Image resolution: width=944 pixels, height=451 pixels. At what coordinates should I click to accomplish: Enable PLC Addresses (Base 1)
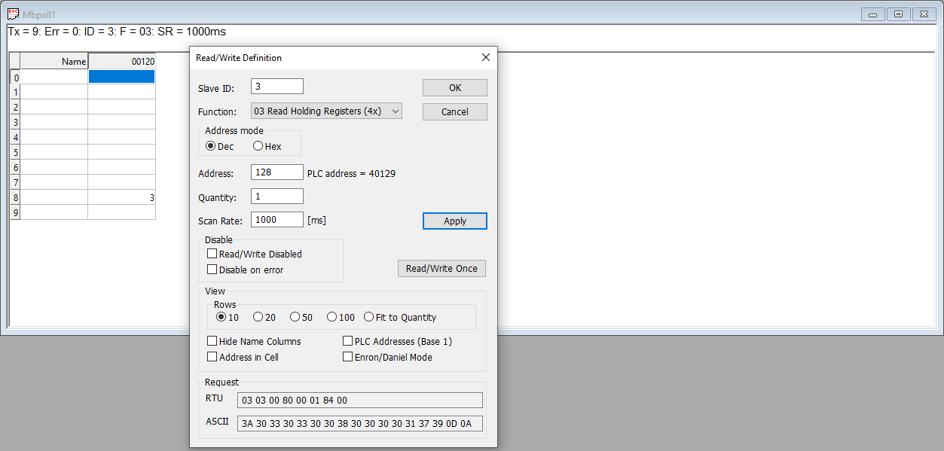point(348,342)
